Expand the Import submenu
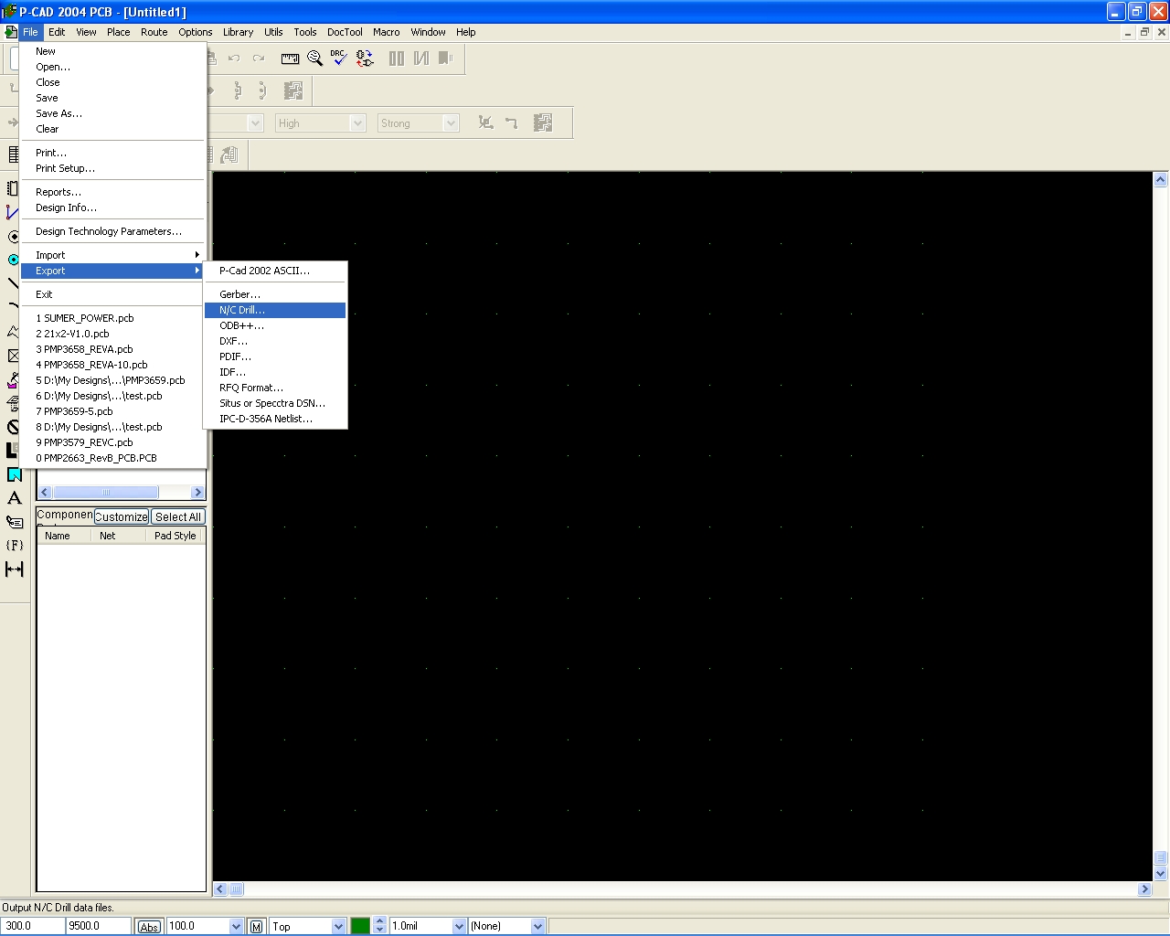Viewport: 1170px width, 936px height. tap(113, 255)
